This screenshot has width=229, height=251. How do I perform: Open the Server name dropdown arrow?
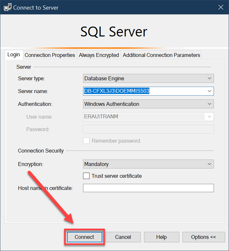pos(209,91)
